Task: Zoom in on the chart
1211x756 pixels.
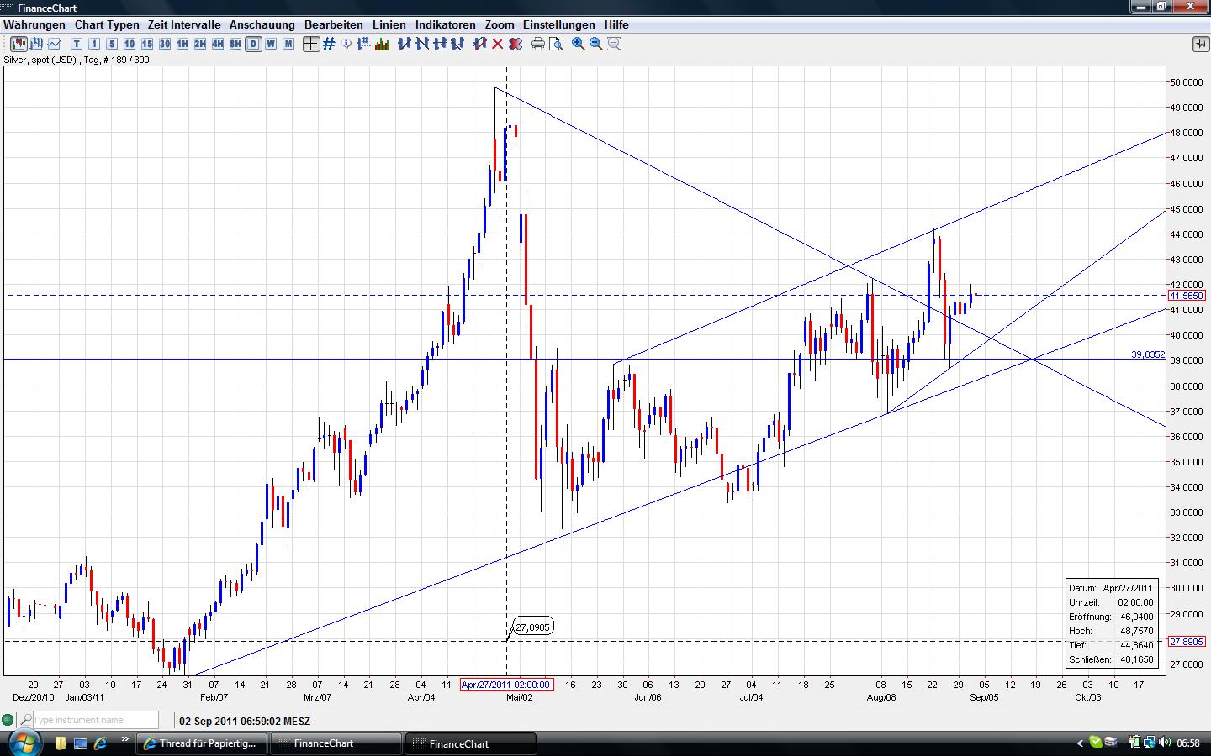Action: click(579, 44)
